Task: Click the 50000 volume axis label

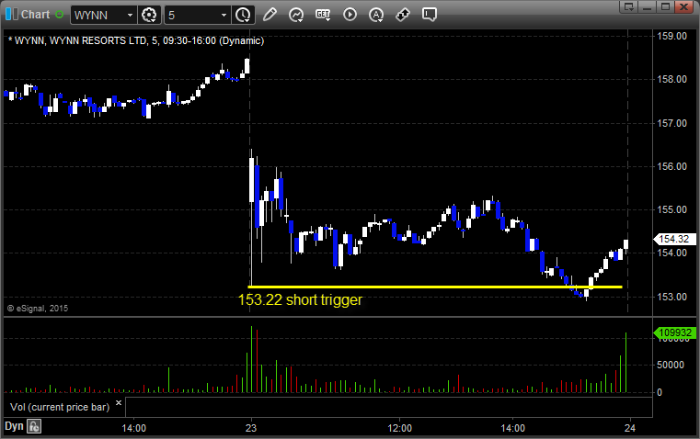Action: pos(671,365)
